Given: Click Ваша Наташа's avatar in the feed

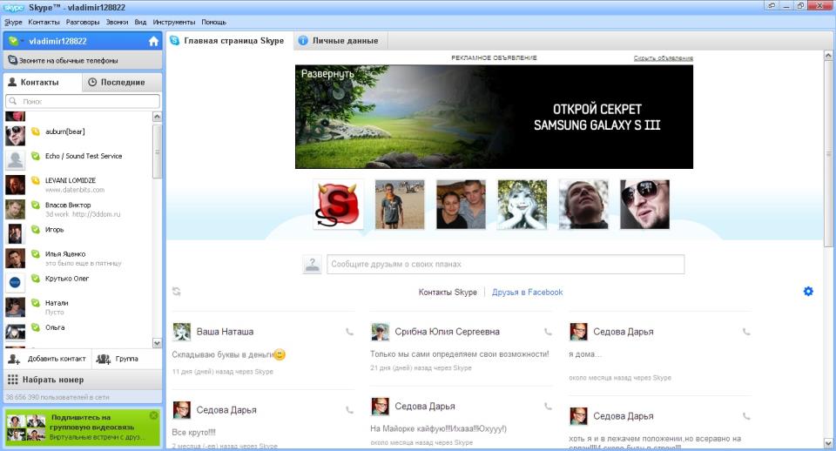Looking at the screenshot, I should (182, 332).
